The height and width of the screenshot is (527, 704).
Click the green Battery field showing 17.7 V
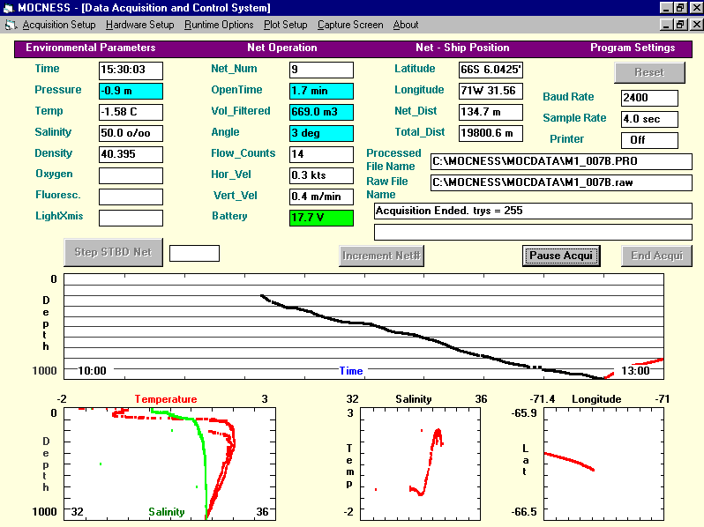[321, 218]
